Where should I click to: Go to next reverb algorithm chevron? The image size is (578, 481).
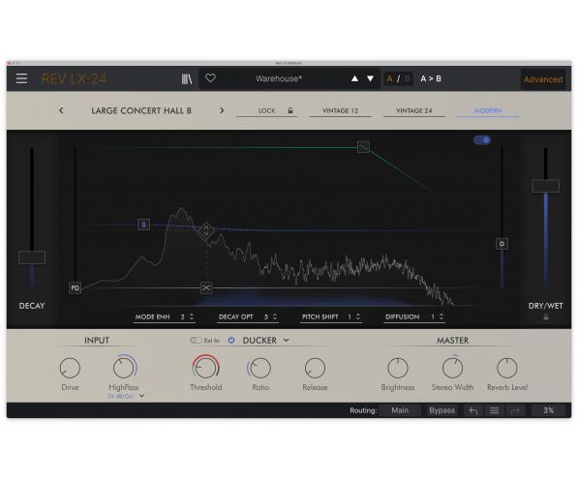pos(222,110)
